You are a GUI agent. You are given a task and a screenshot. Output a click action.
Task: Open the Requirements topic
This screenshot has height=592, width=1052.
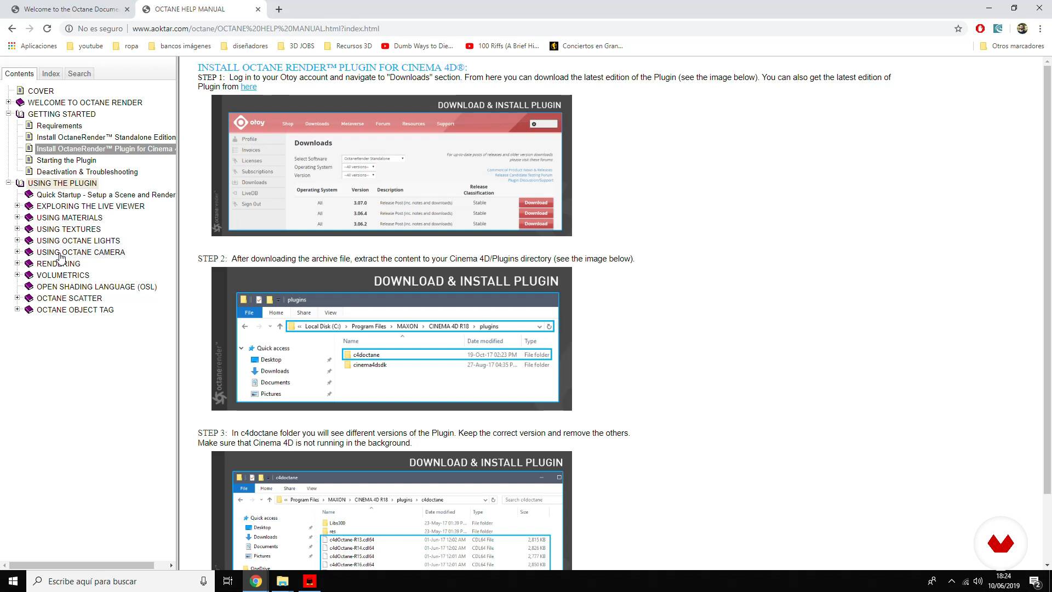click(x=59, y=126)
